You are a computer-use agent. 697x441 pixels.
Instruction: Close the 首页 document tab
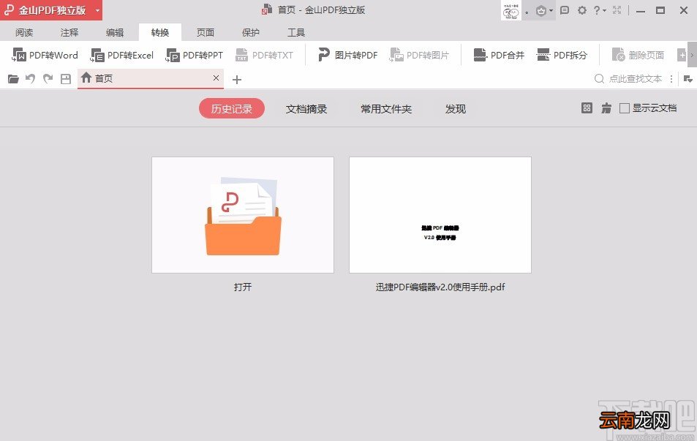tap(216, 78)
